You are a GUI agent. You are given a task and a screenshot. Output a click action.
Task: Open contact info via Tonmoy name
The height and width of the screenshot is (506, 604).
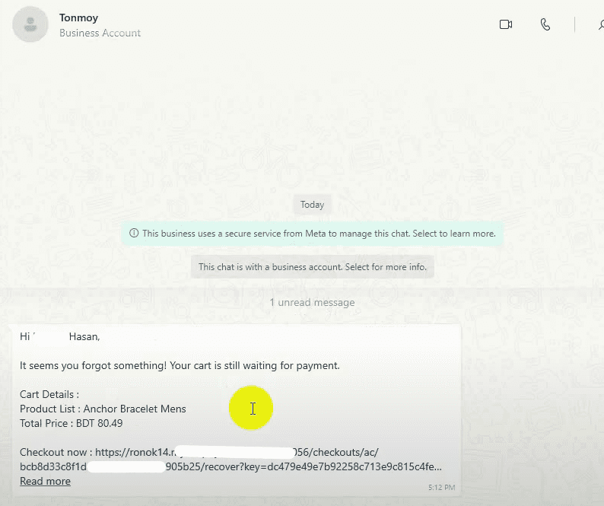78,17
